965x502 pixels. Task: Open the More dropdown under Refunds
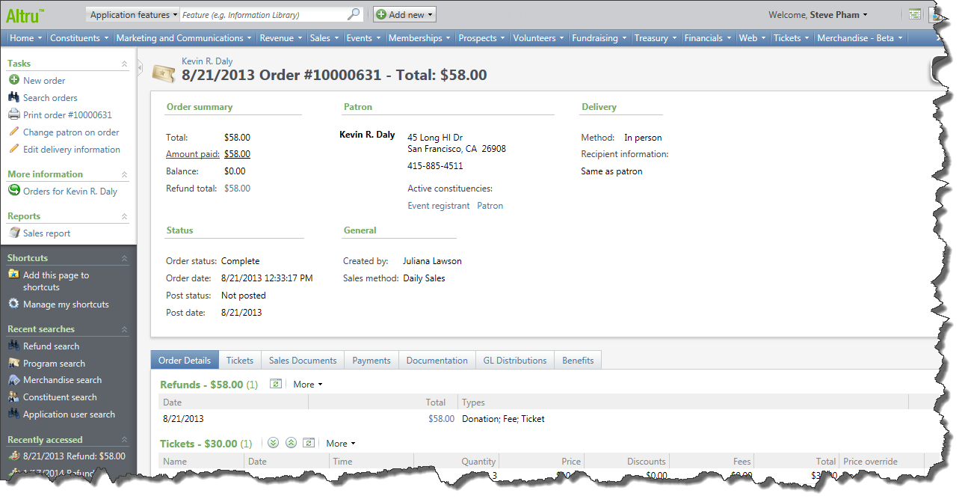(x=307, y=384)
